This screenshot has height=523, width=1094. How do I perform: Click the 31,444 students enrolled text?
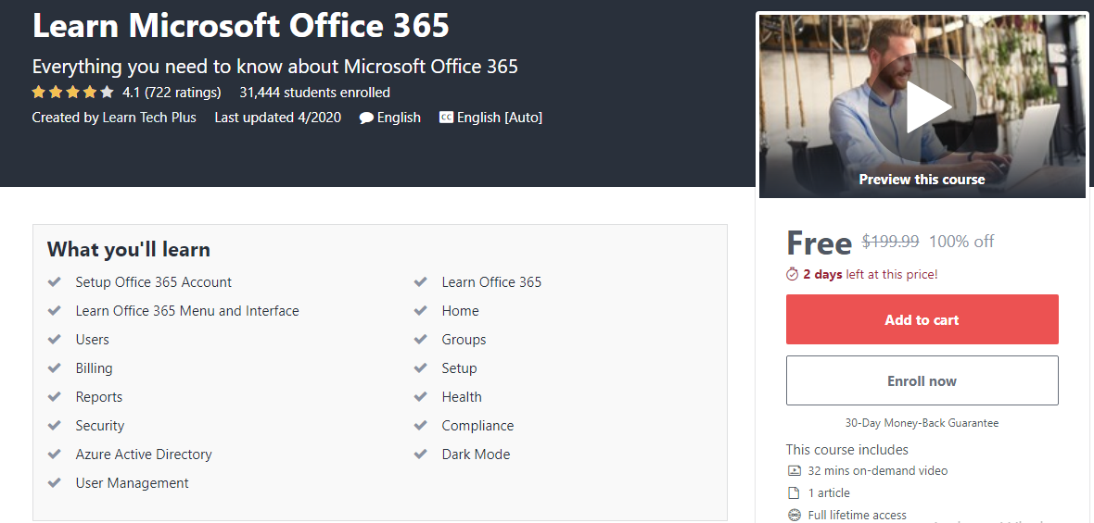point(314,93)
